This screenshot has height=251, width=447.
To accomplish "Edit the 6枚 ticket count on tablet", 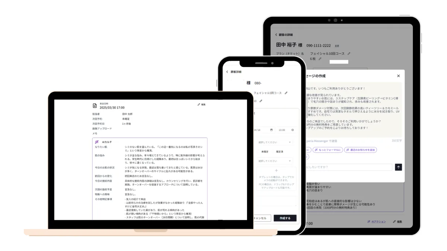I will tap(320, 59).
